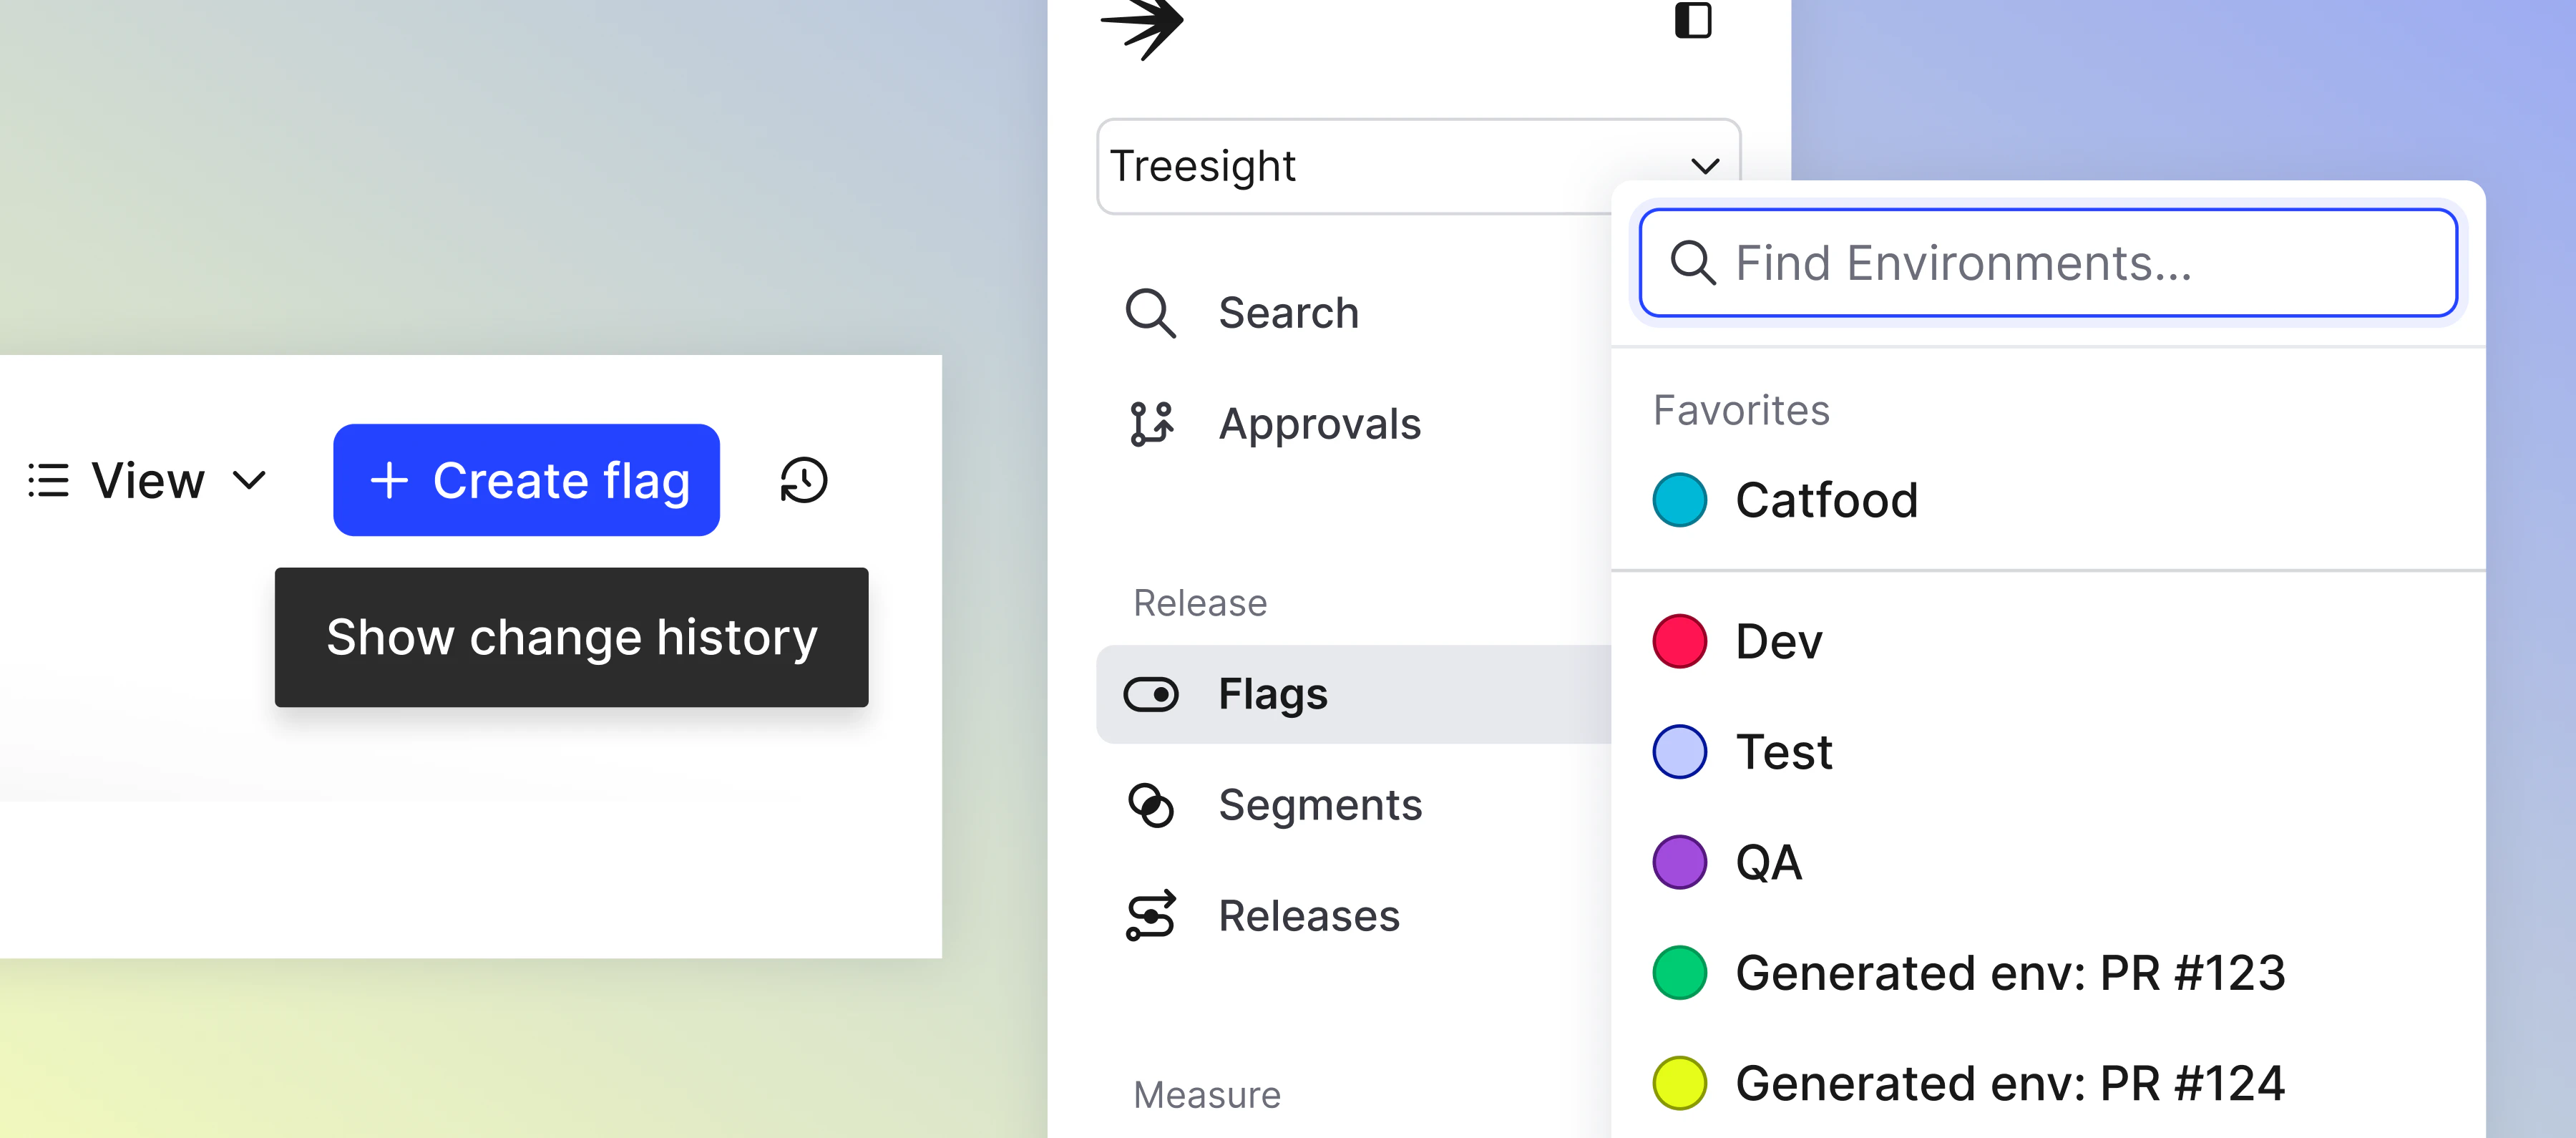Click the Create flag button
The image size is (2576, 1138).
[x=526, y=480]
